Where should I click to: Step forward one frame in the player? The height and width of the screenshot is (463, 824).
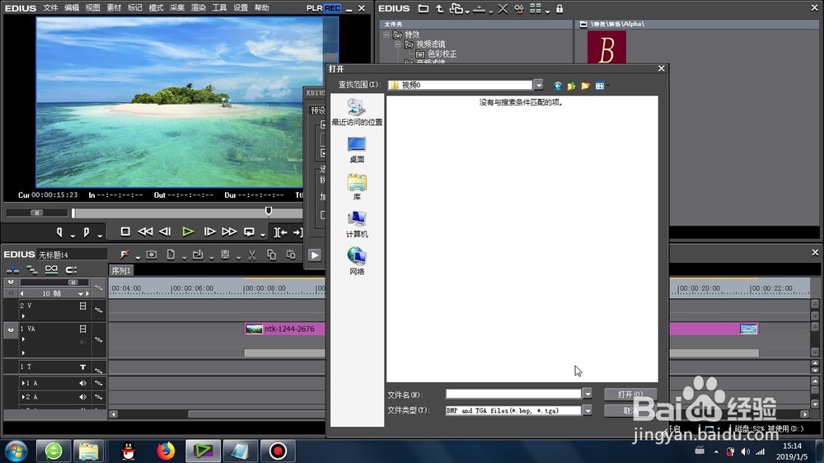coord(209,231)
